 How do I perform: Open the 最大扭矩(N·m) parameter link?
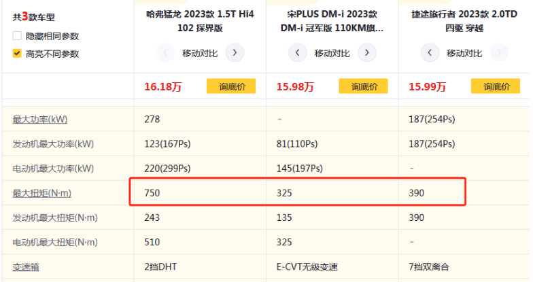coord(42,193)
